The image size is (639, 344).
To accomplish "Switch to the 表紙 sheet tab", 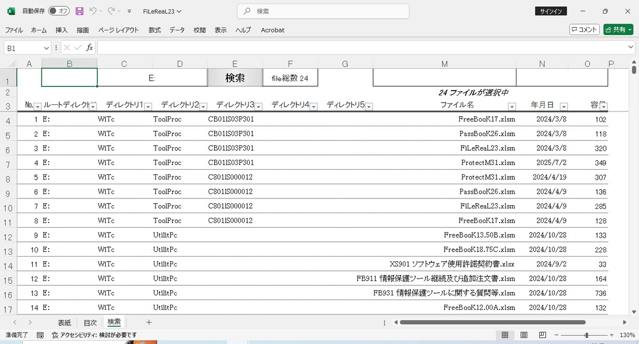I will point(64,323).
